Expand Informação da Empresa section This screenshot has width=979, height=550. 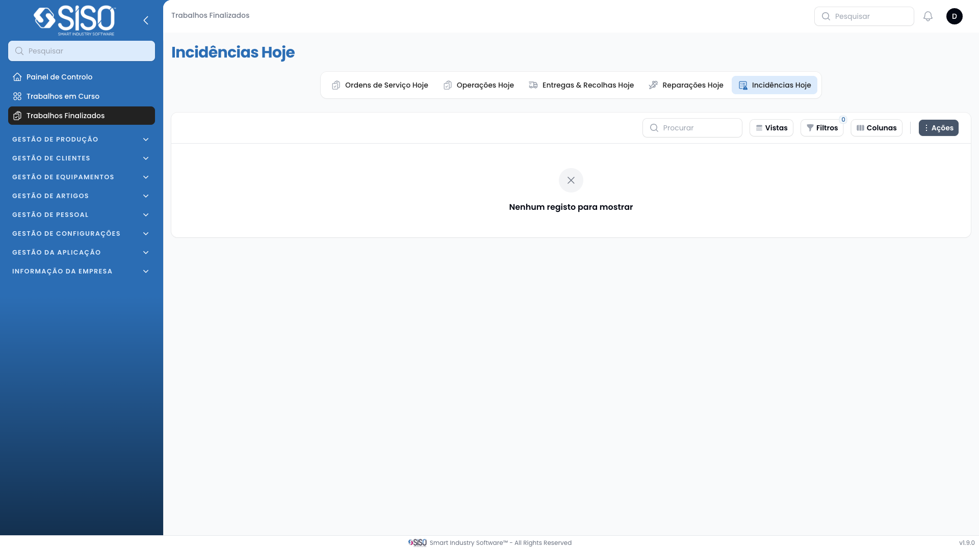[81, 271]
